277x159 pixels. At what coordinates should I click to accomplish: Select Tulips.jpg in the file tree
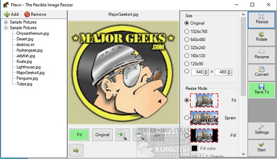[x=25, y=84]
